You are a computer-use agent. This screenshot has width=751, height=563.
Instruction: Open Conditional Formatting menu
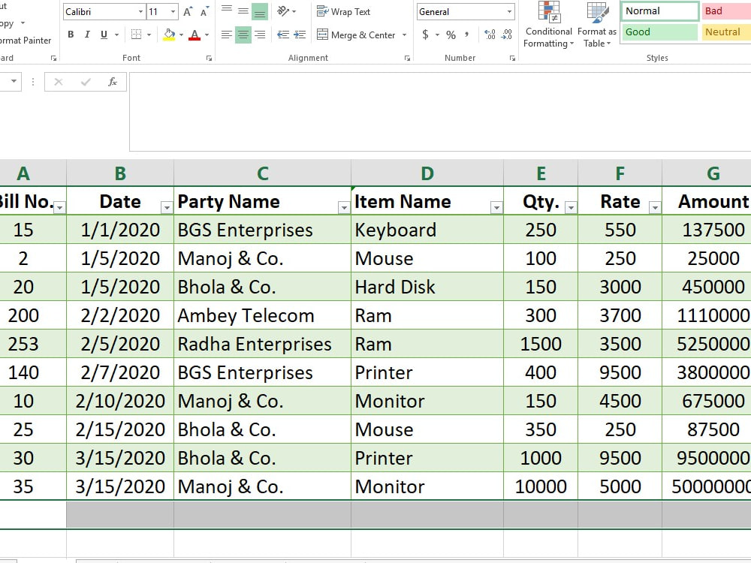click(x=549, y=25)
